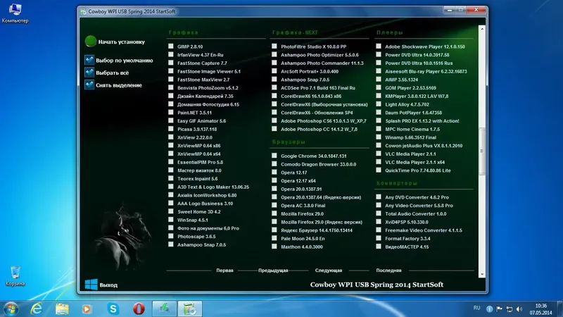Click the Начать установку label

pos(121,42)
